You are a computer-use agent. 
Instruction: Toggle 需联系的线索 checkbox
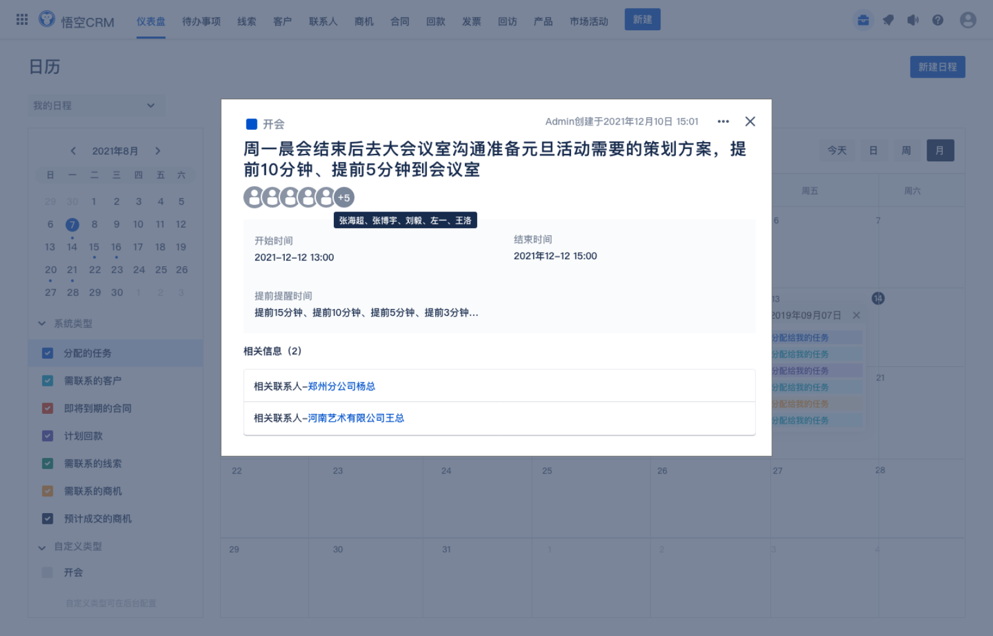coord(47,464)
